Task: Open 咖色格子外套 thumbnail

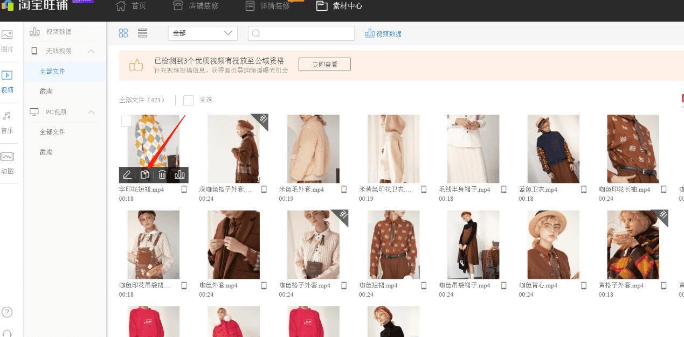Action: pyautogui.click(x=313, y=244)
